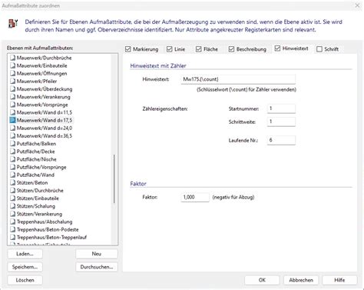Uncheck the Hinweistext tab checkbox
The width and height of the screenshot is (364, 290).
pos(277,48)
